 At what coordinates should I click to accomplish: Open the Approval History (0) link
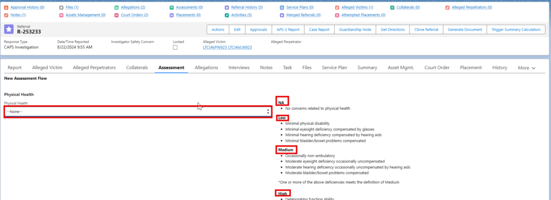pos(27,8)
